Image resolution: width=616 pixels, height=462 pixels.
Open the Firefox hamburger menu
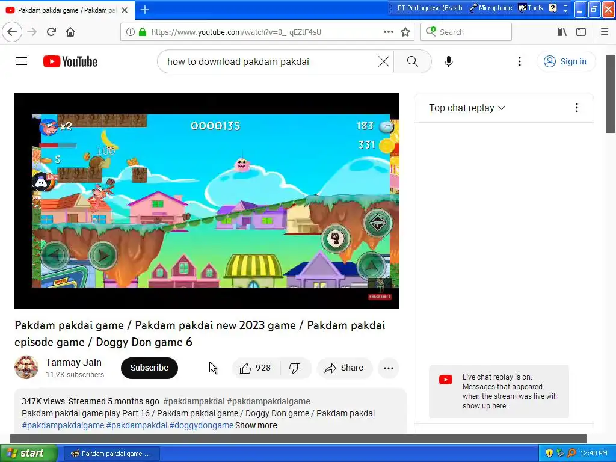pyautogui.click(x=605, y=32)
